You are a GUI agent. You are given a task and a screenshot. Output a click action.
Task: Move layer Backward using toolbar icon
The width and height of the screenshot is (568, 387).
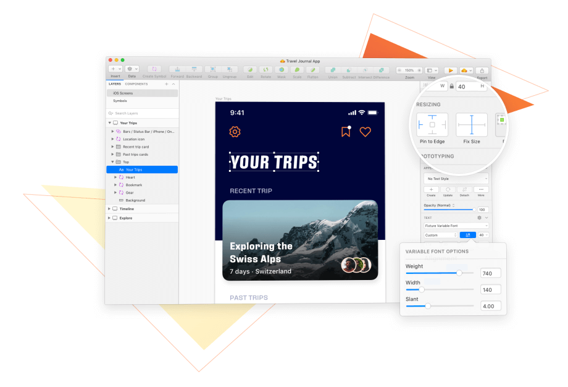coord(194,69)
